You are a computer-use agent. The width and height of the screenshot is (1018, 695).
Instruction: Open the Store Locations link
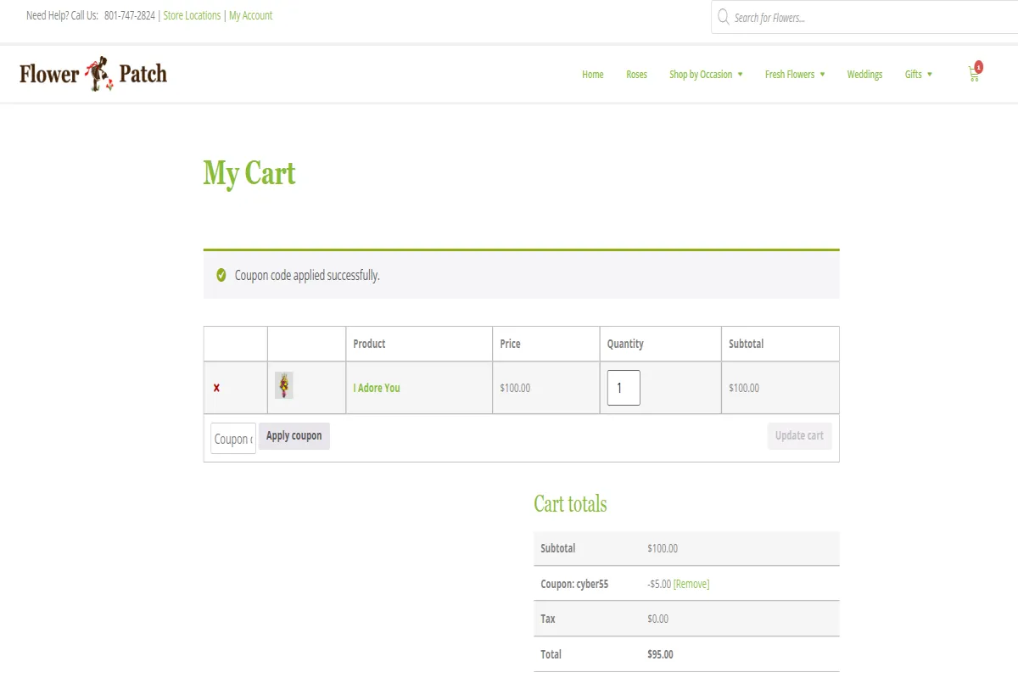pyautogui.click(x=192, y=15)
